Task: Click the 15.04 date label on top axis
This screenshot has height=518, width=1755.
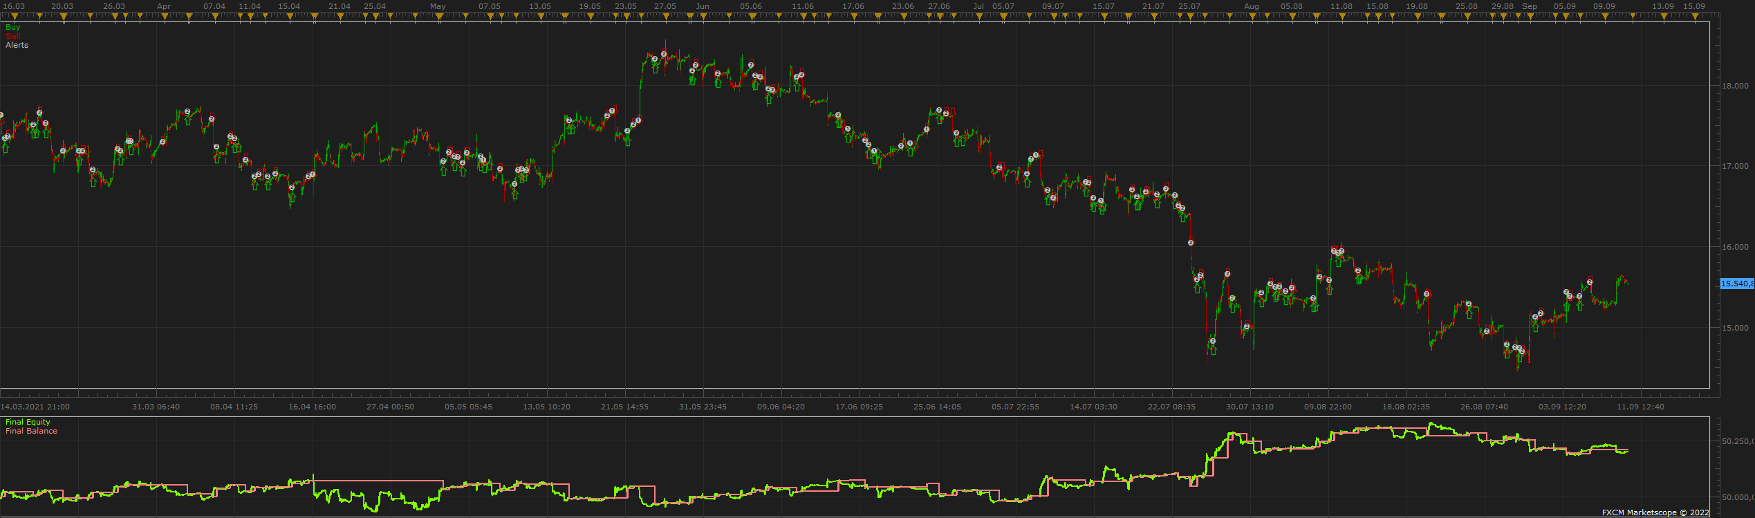Action: [x=289, y=6]
